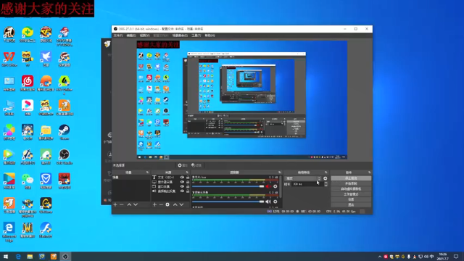Toggle visibility of display capture source
The width and height of the screenshot is (464, 261).
pos(182,182)
